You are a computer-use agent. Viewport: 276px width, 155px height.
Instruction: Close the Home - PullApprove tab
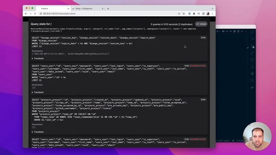103,9
